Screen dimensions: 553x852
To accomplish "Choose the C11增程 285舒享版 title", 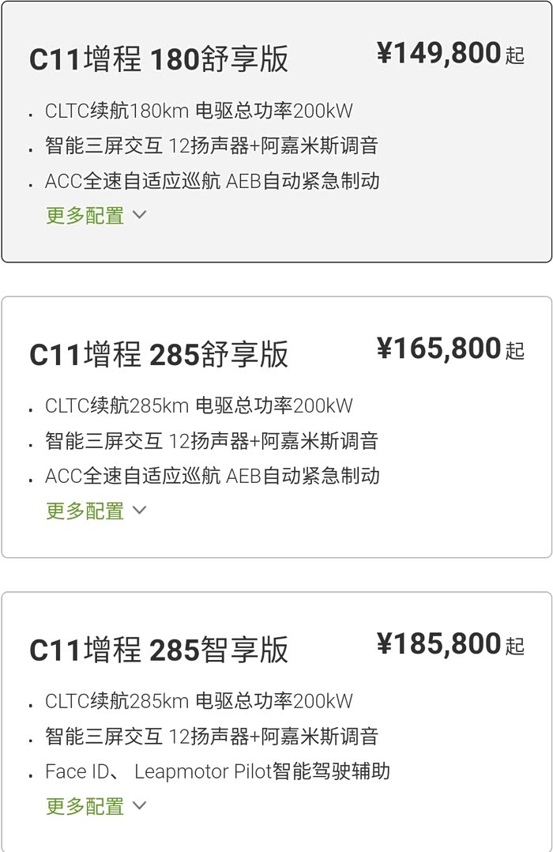I will click(159, 356).
